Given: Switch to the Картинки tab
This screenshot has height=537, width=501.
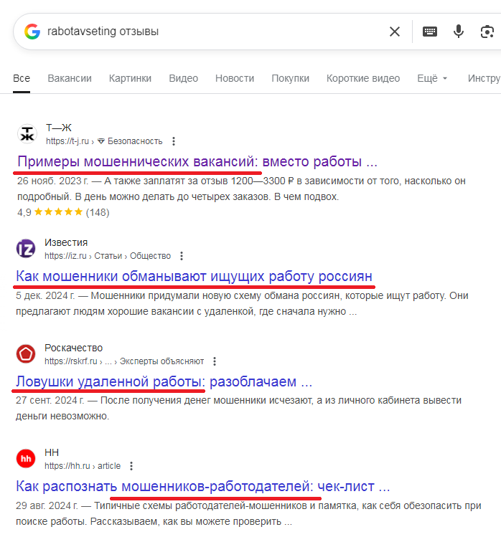Looking at the screenshot, I should click(131, 78).
